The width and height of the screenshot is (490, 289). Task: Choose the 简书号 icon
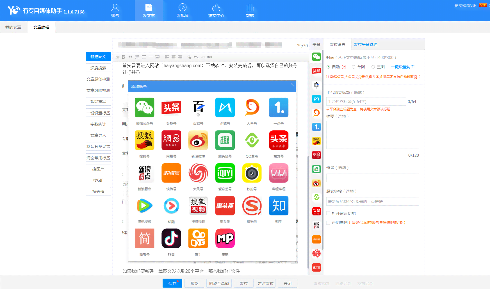[x=144, y=238]
